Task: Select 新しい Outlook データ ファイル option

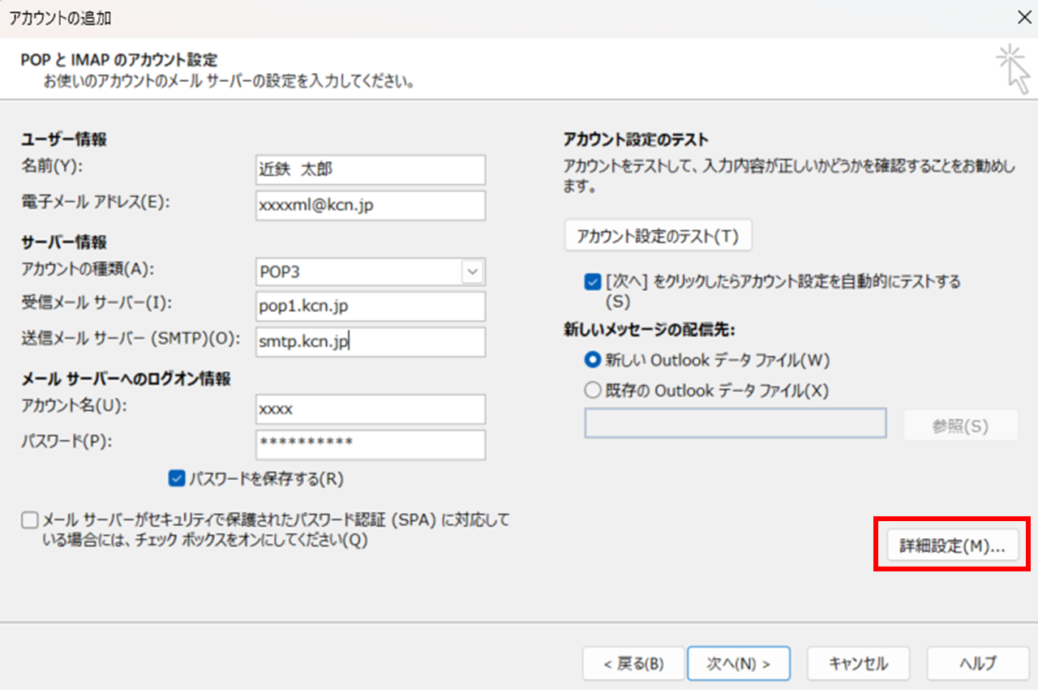Action: [591, 360]
